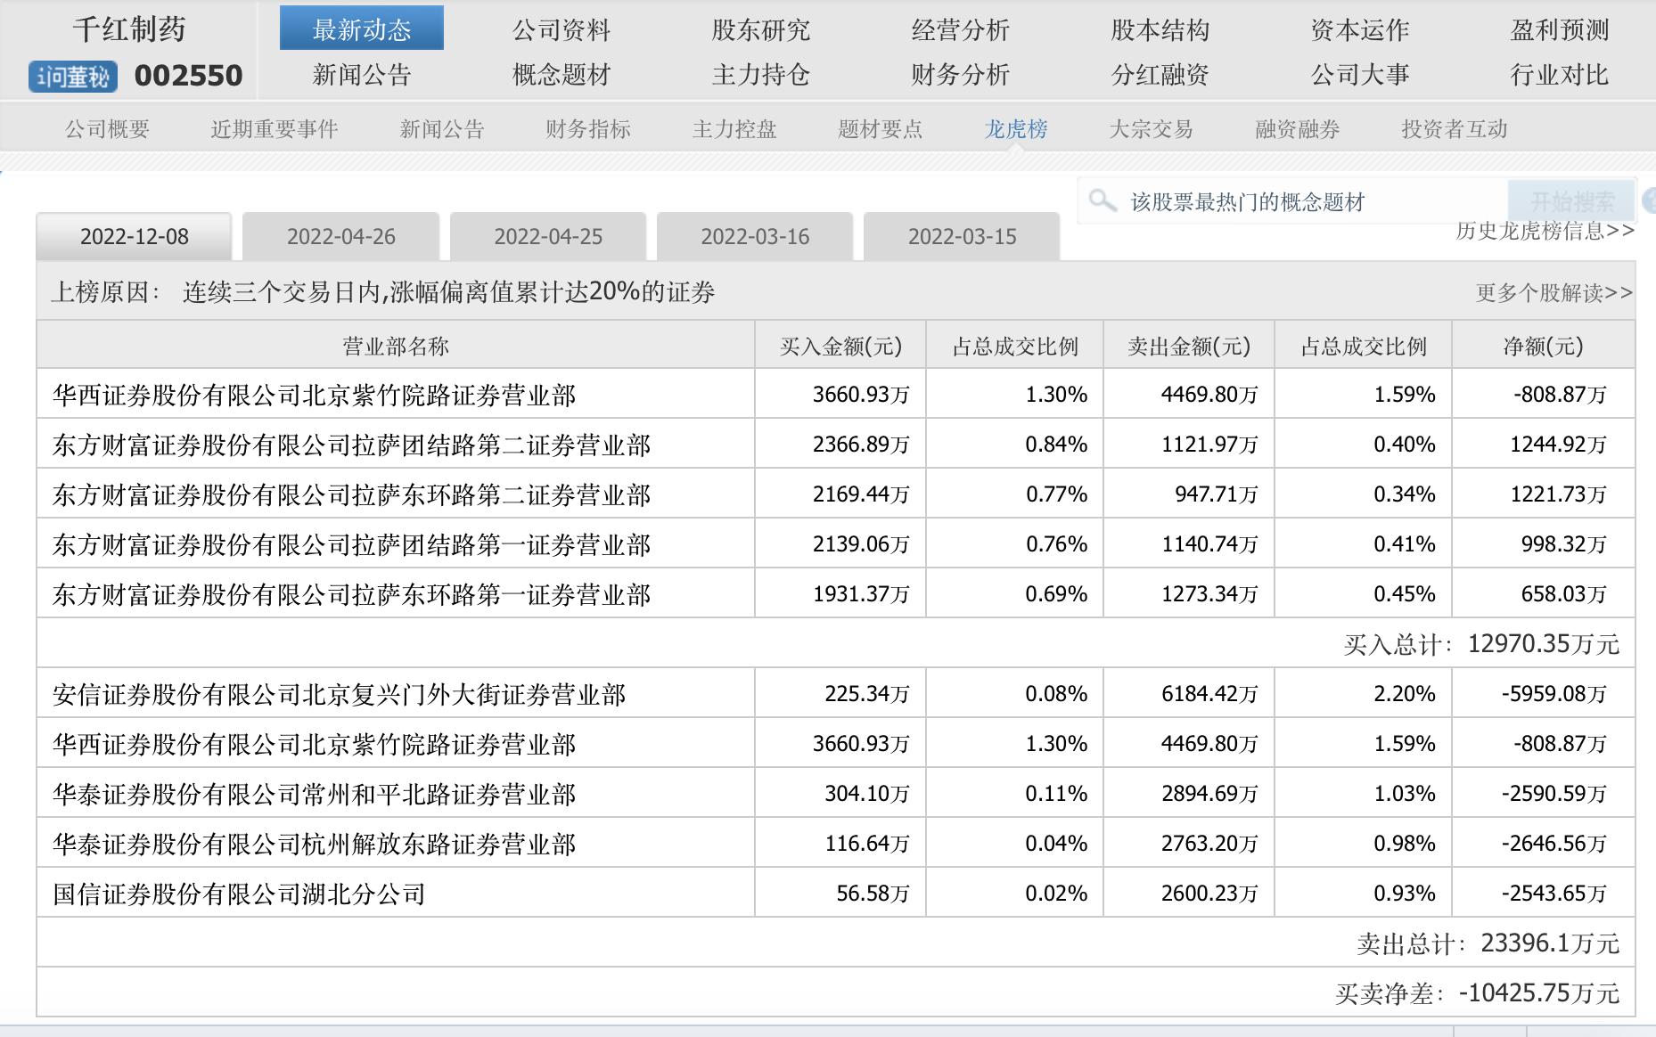Screen dimensions: 1656x1037
Task: Click the stock code 002550
Action: coord(188,77)
